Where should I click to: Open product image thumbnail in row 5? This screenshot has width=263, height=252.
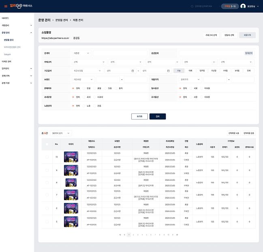click(71, 222)
